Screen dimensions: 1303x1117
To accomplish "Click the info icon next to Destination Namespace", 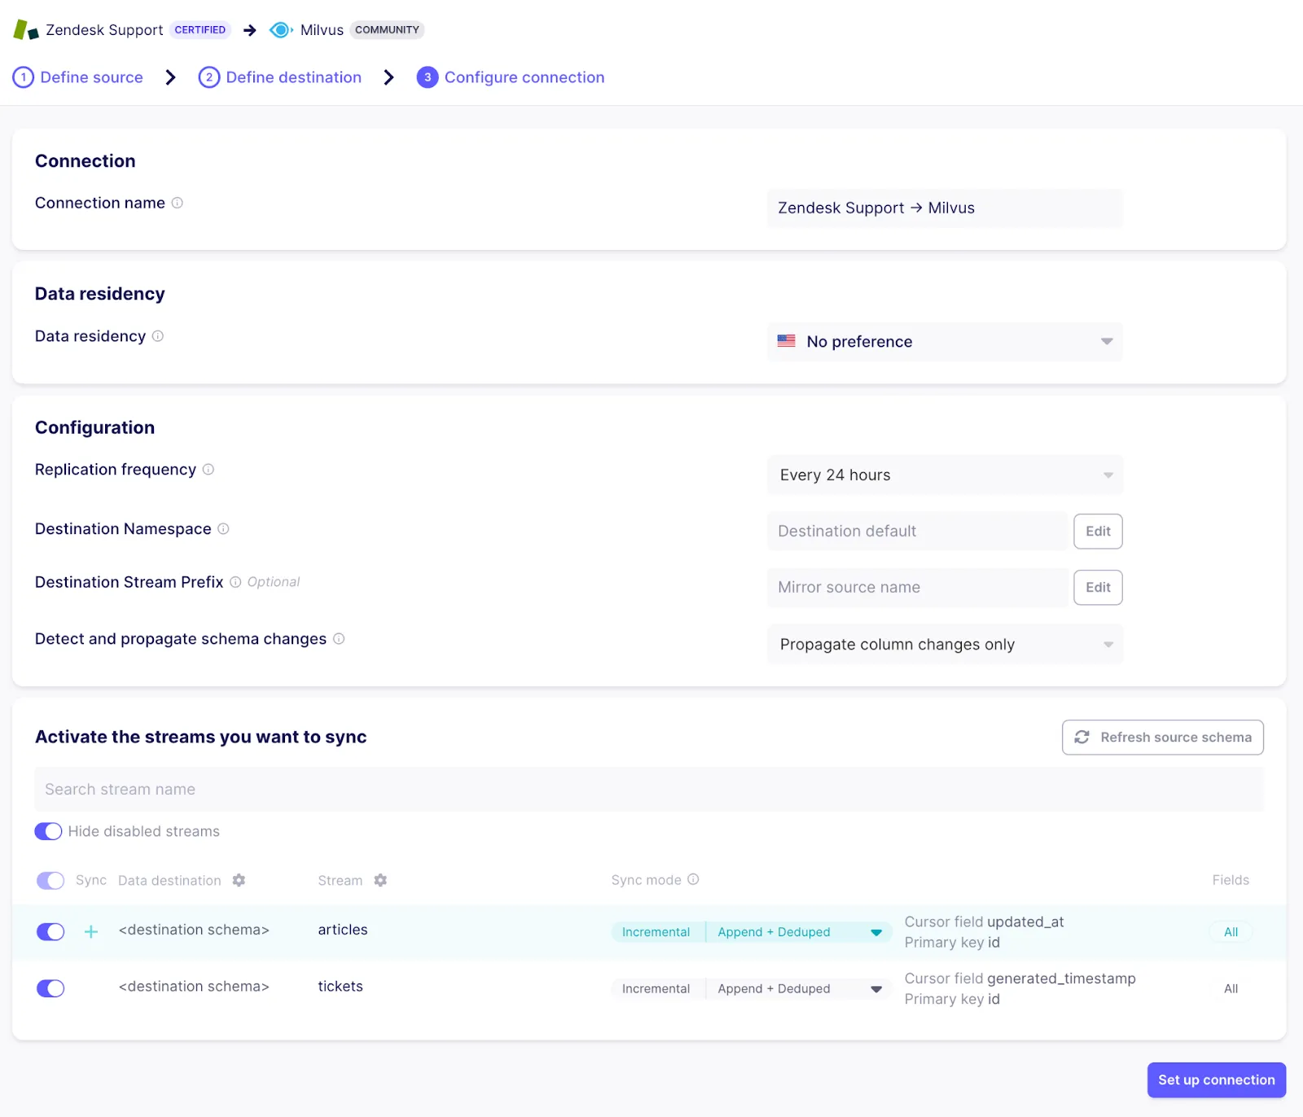I will (223, 529).
